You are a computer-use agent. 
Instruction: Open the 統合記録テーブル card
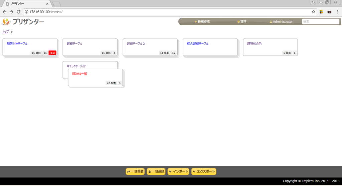click(x=210, y=47)
